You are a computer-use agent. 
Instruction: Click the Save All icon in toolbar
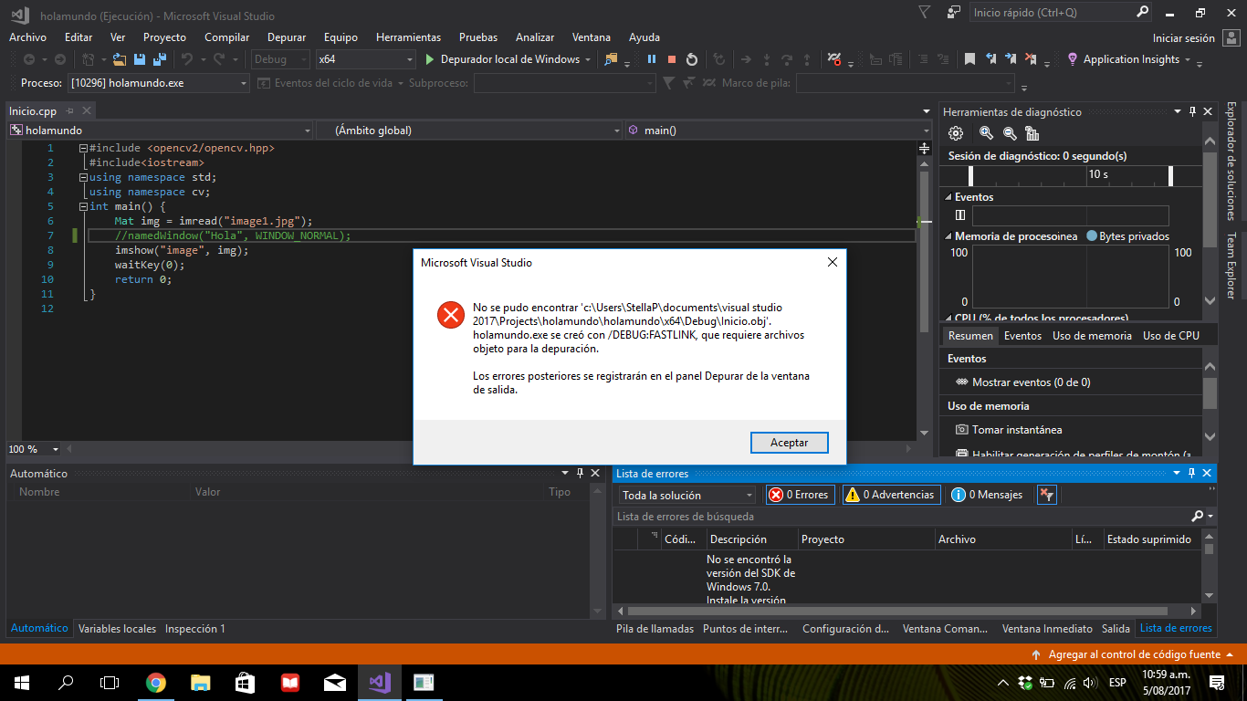[159, 59]
